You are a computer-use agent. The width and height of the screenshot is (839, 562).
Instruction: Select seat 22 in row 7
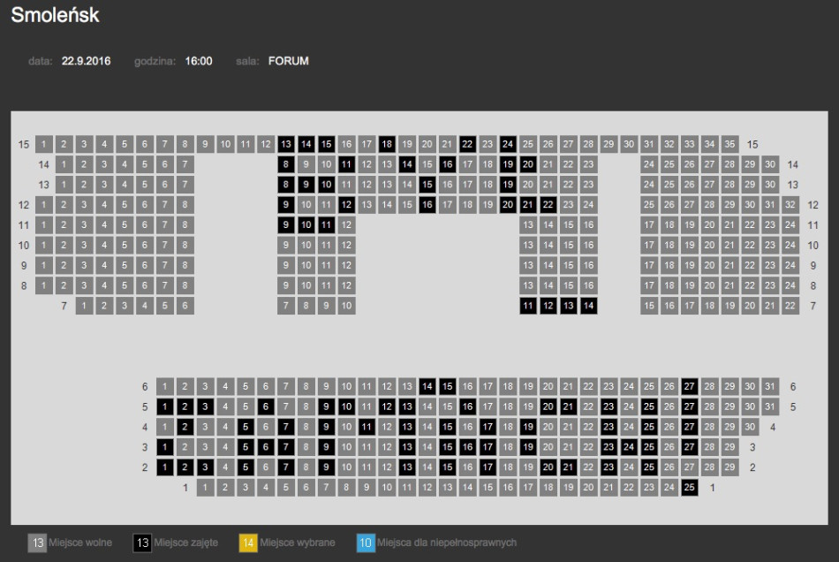[x=790, y=306]
